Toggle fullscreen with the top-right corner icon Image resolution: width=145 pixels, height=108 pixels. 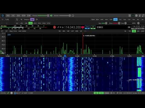(143, 16)
